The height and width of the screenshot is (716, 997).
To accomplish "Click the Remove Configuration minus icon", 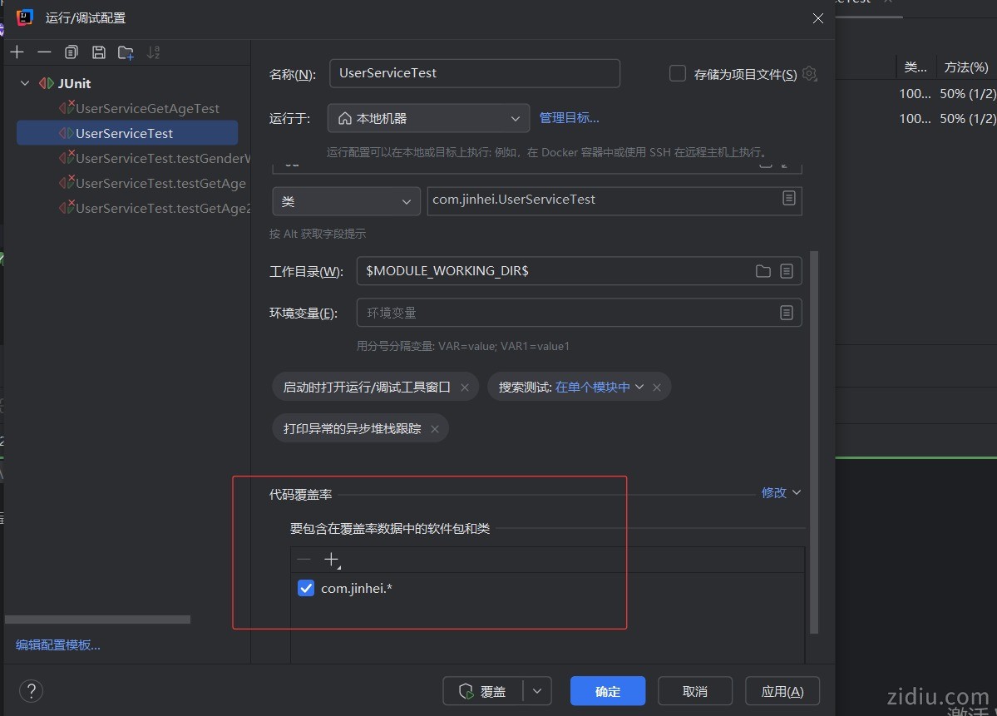I will (x=44, y=52).
